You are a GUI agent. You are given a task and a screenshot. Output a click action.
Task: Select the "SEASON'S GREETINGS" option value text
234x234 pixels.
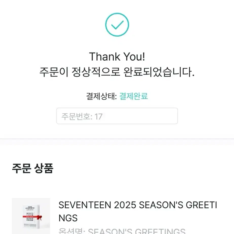137,231
